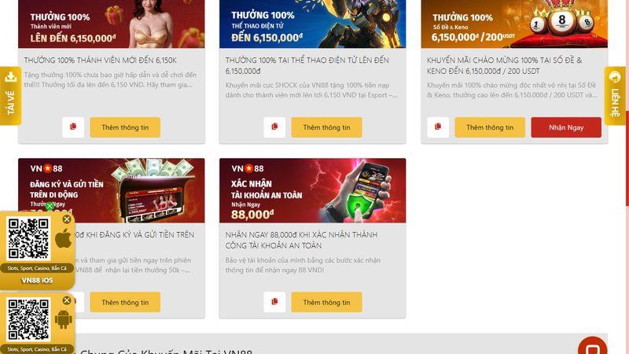Viewport: 629px width, 354px height.
Task: Open the Liên Hệ contact side tab
Action: point(615,95)
